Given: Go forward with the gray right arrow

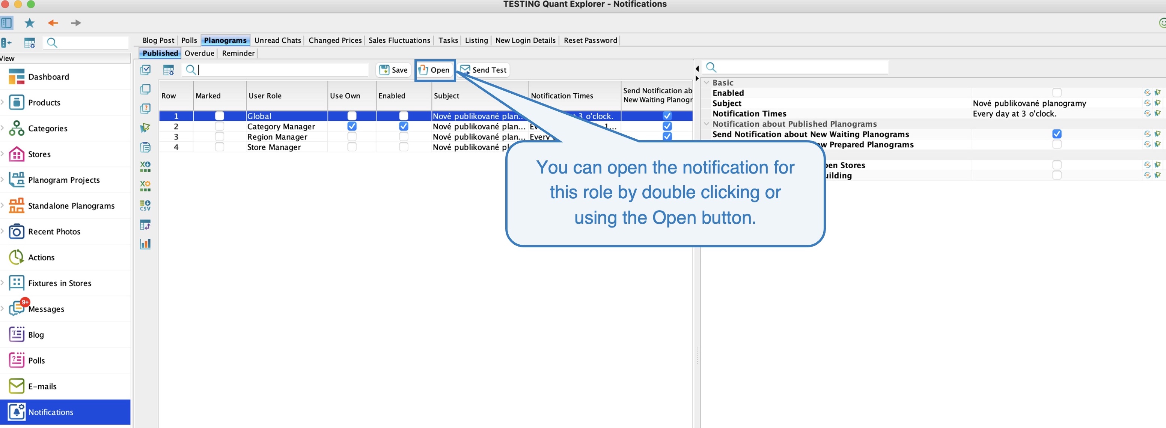Looking at the screenshot, I should coord(75,23).
